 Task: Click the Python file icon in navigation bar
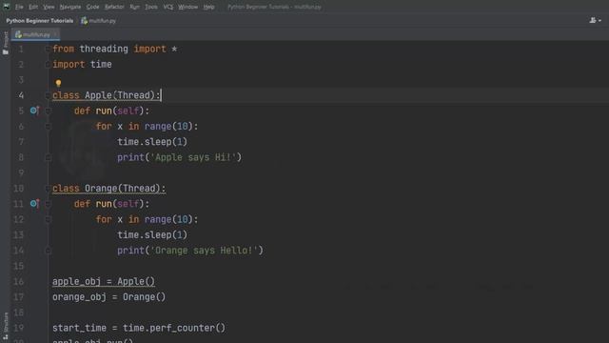pos(84,21)
